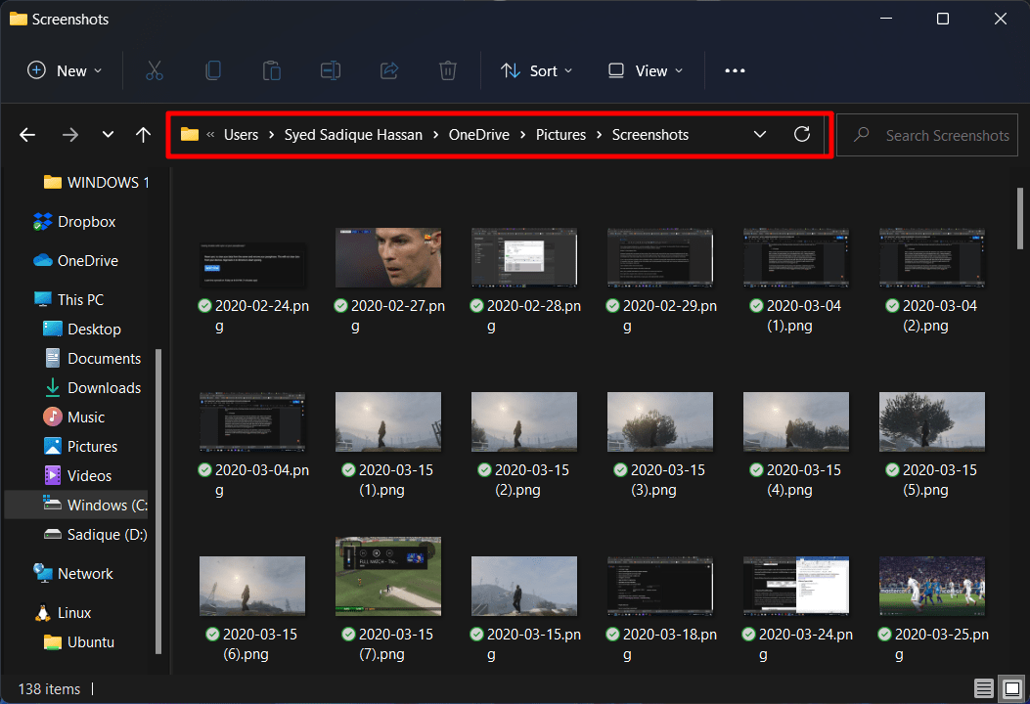Refresh the folder with the refresh icon
The image size is (1030, 704).
802,135
